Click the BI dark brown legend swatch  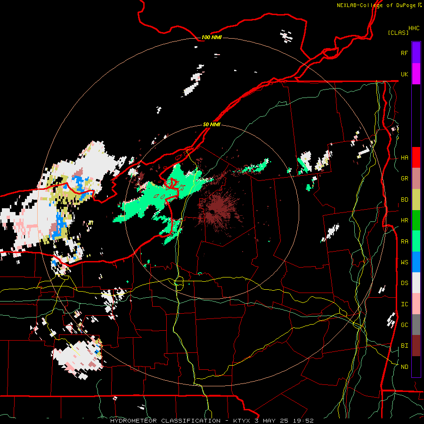click(416, 346)
